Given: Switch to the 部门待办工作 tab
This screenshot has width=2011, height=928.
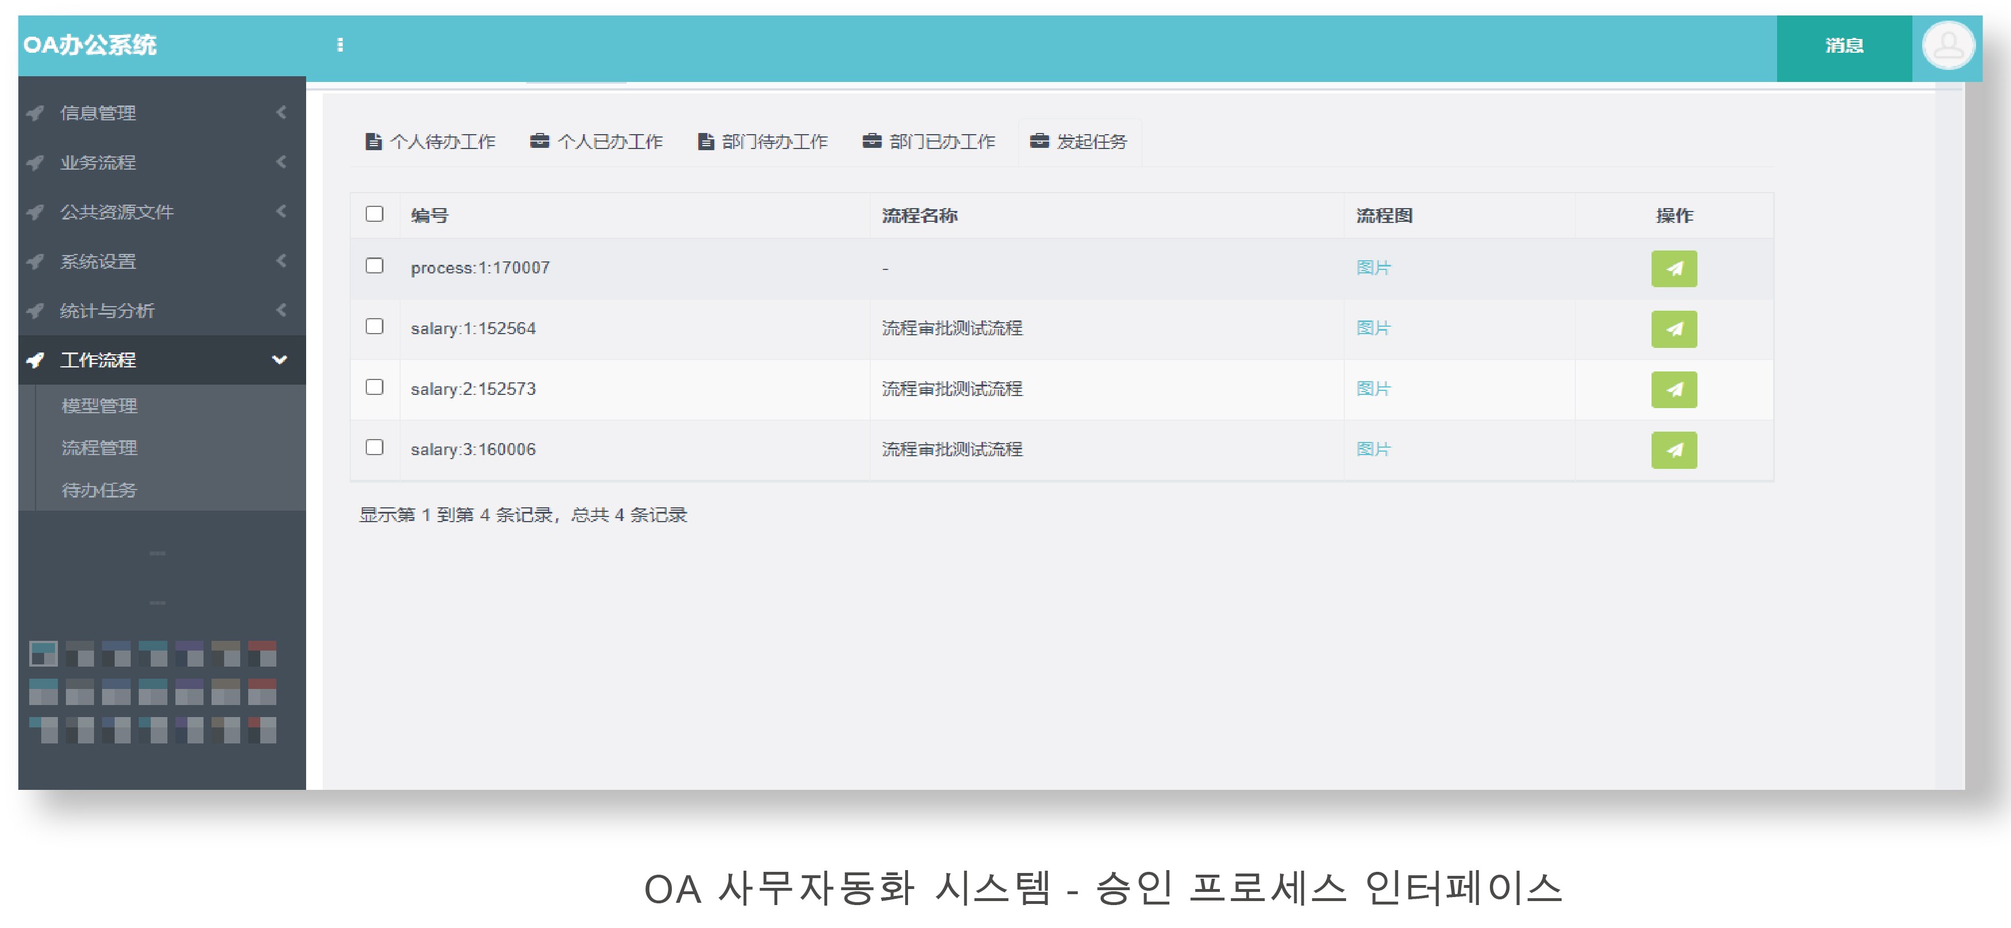Looking at the screenshot, I should pos(762,141).
